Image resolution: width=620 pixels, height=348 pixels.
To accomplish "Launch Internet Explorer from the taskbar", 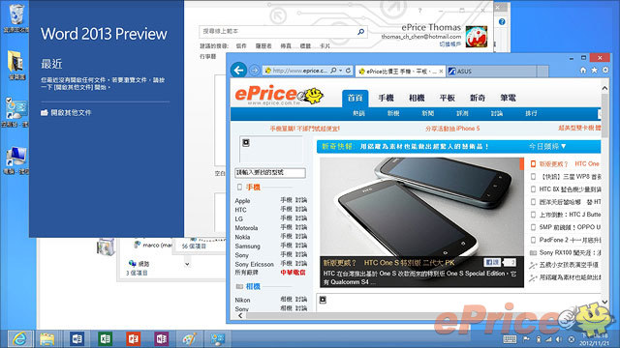I will click(19, 339).
